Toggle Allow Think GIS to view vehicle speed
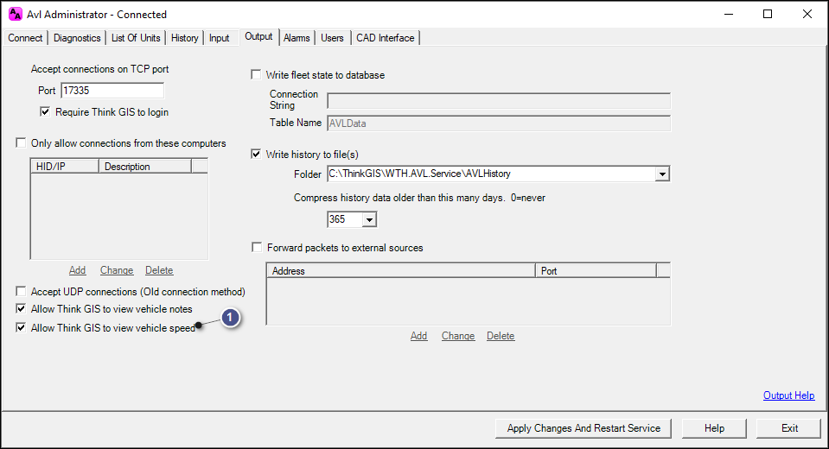Viewport: 829px width, 449px height. (x=21, y=328)
